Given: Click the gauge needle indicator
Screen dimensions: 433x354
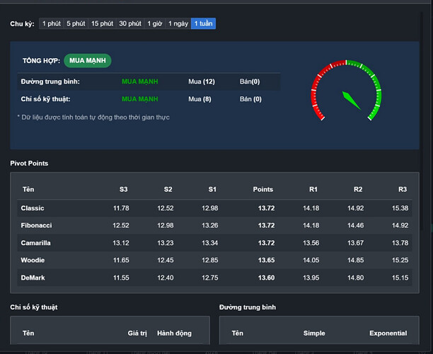Looking at the screenshot, I should pos(352,101).
